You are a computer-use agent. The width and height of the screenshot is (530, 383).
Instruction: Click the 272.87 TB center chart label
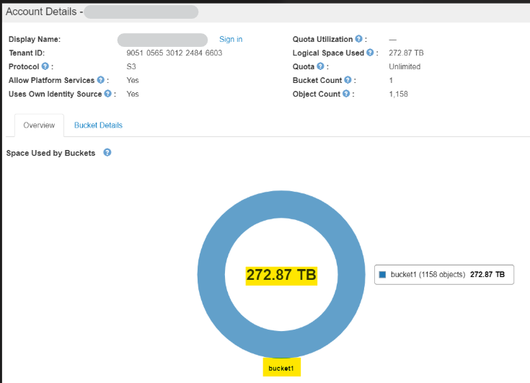pos(281,275)
